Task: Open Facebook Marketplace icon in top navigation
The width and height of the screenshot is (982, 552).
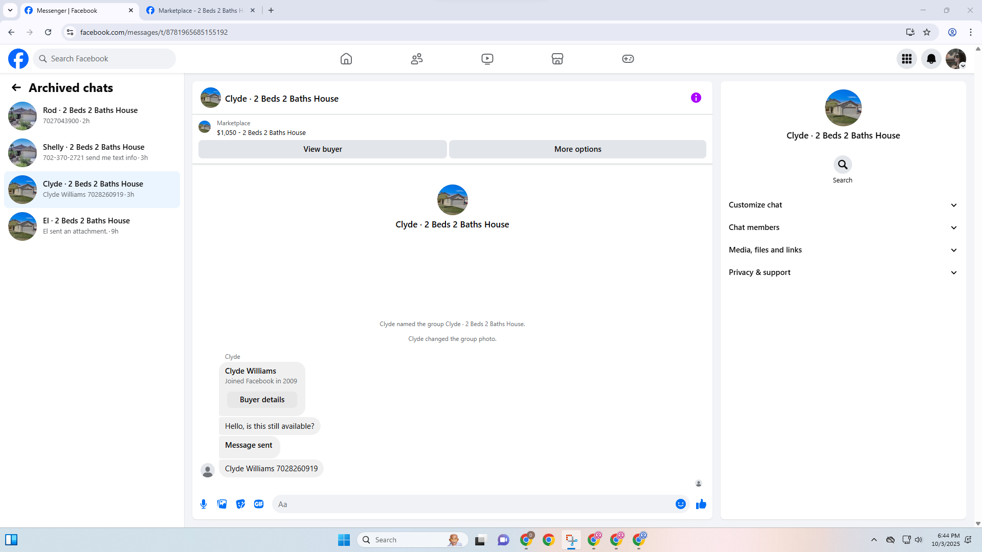Action: coord(557,59)
